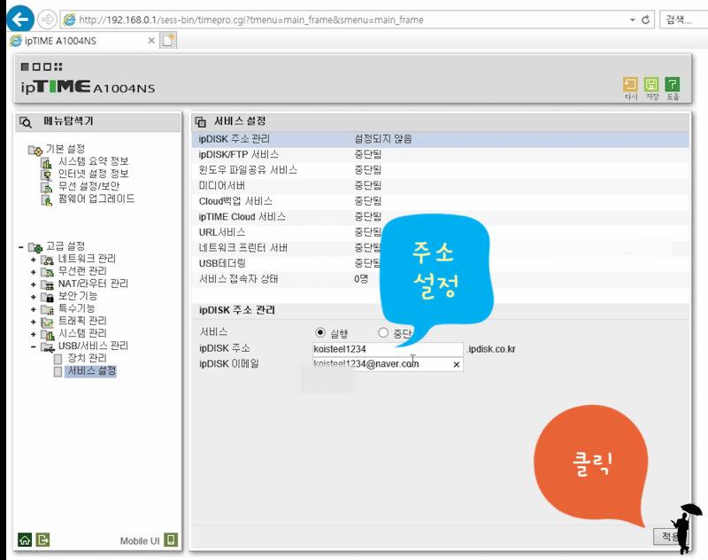
Task: Select the 실행 radio button
Action: [319, 331]
